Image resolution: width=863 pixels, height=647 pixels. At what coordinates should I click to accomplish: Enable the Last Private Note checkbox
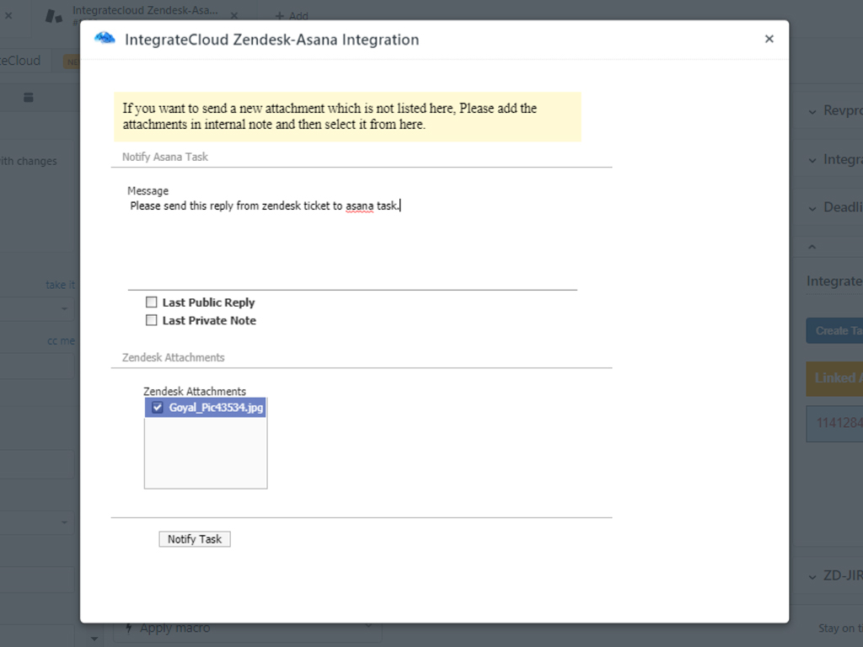152,320
